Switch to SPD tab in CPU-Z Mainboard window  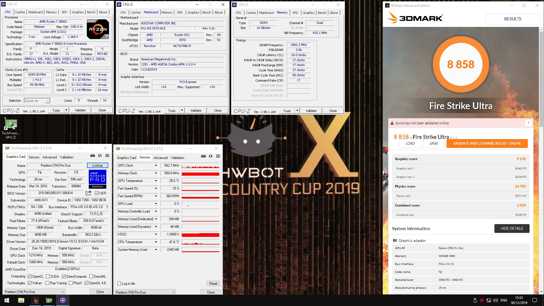click(180, 12)
